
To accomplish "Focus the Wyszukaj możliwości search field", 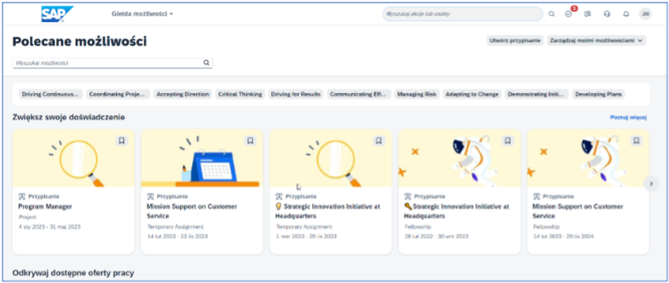I will pos(112,63).
